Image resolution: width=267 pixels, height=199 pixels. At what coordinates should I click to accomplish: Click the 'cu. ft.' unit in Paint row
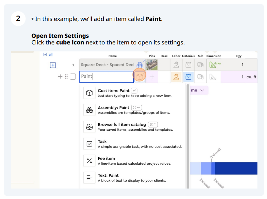click(x=252, y=77)
